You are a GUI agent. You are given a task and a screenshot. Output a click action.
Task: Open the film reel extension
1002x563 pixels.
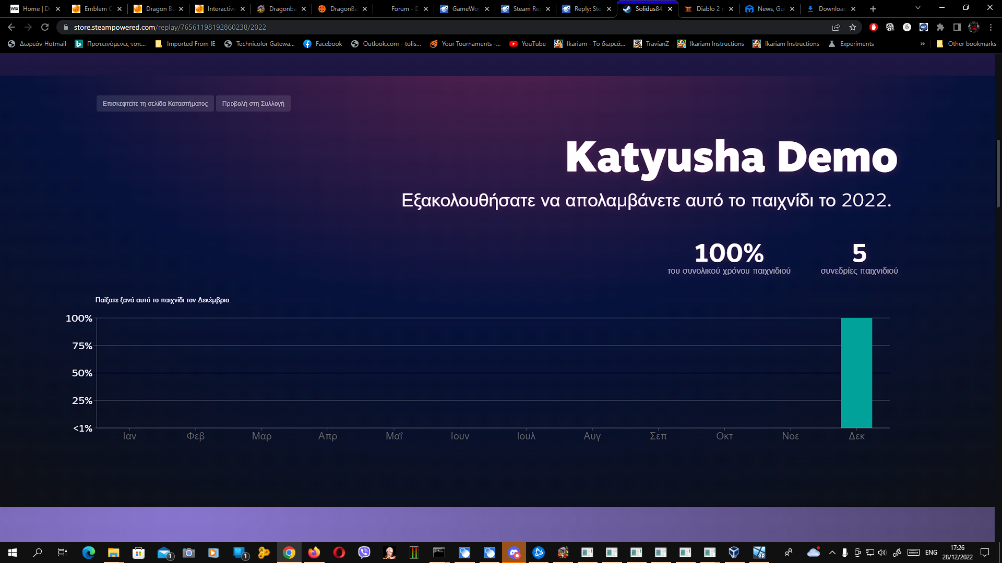coord(890,27)
